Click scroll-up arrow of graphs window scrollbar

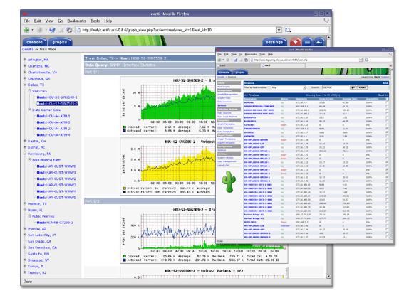point(328,37)
